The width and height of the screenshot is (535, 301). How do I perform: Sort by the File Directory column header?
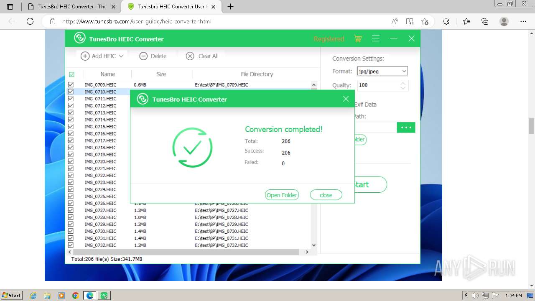click(257, 74)
